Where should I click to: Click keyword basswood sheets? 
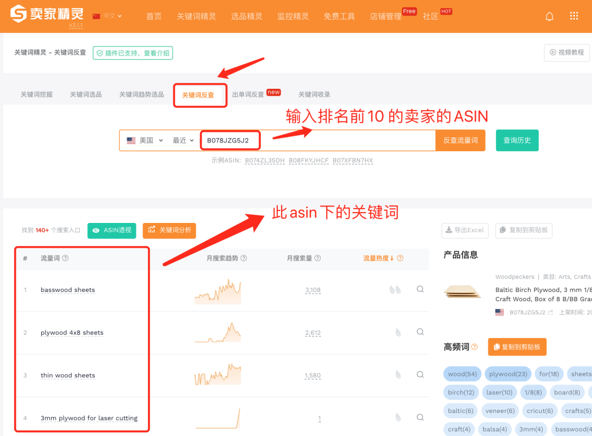[x=68, y=290]
